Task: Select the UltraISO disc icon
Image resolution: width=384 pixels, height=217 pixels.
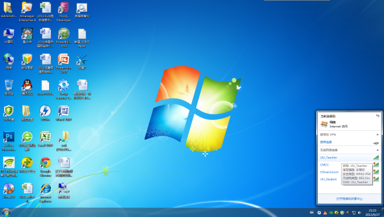Action: point(9,188)
